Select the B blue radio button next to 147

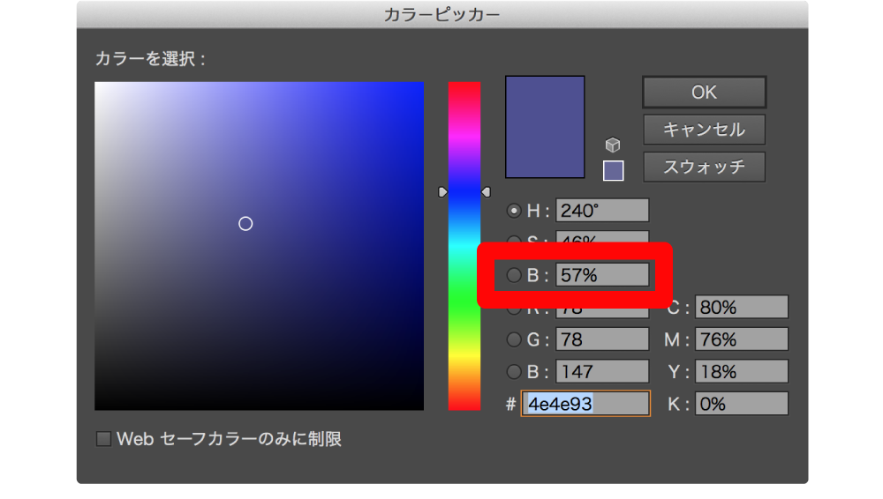coord(514,372)
